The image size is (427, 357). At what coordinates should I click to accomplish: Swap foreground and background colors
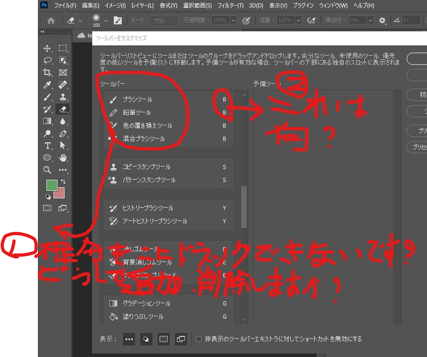63,181
